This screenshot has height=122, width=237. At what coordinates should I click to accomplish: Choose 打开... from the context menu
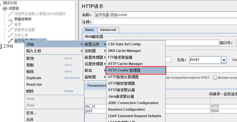click(x=54, y=113)
